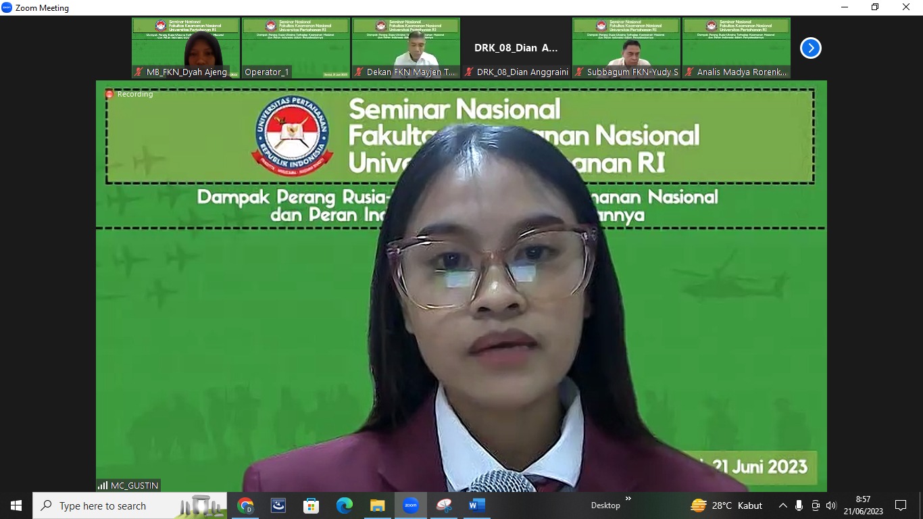Click muted mic icon on Subbagum FKN-Yudy S
Image resolution: width=923 pixels, height=519 pixels.
[x=580, y=72]
